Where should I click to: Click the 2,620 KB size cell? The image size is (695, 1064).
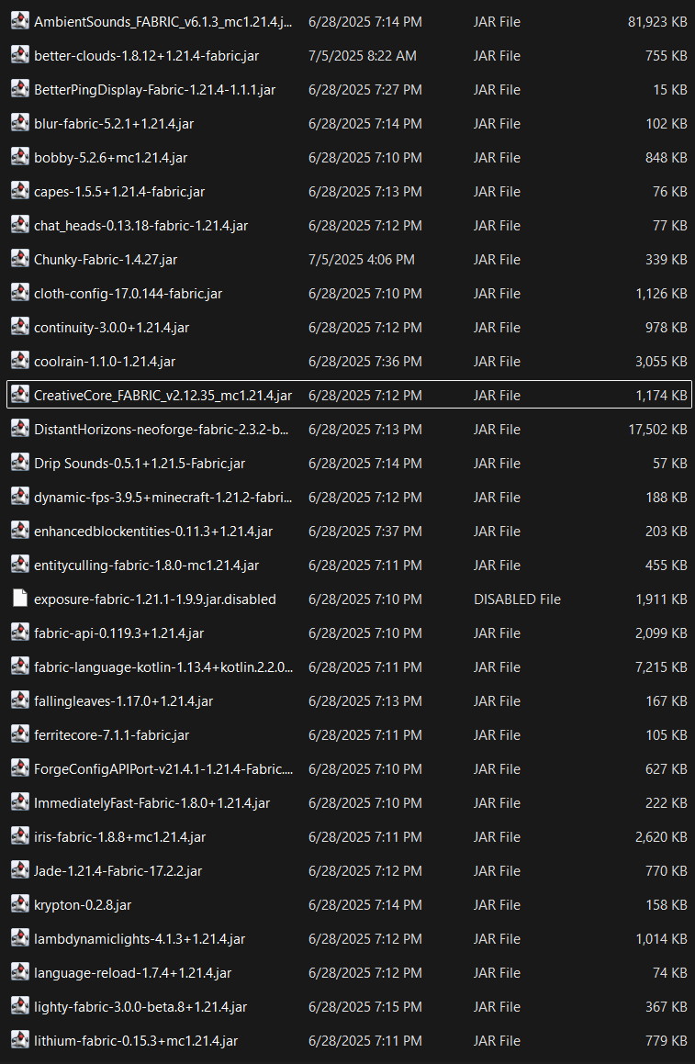pyautogui.click(x=661, y=837)
